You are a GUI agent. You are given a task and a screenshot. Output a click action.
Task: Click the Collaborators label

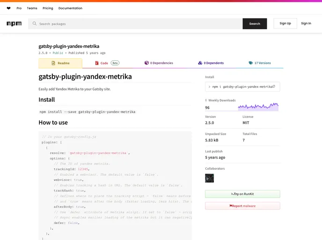pos(215,168)
